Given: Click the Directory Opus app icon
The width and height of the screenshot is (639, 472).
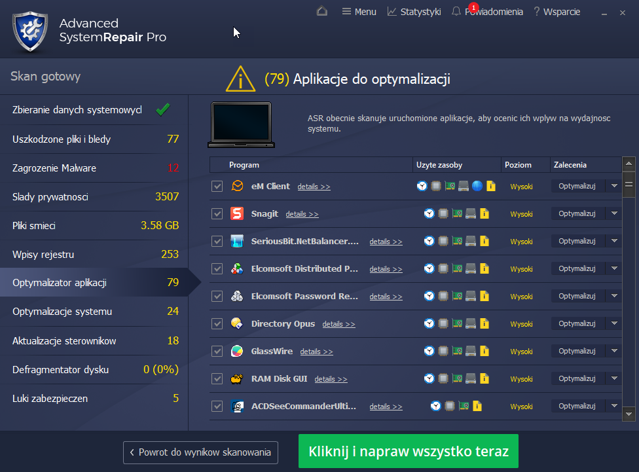Looking at the screenshot, I should pos(237,323).
